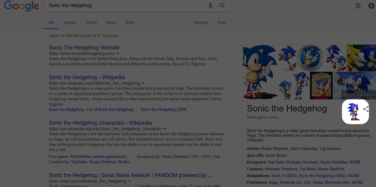Open the More search menu
Screen dimensions: 376x187
130,23
